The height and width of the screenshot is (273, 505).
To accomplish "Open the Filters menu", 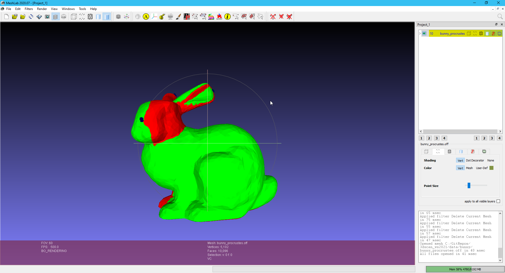I will pos(29,9).
